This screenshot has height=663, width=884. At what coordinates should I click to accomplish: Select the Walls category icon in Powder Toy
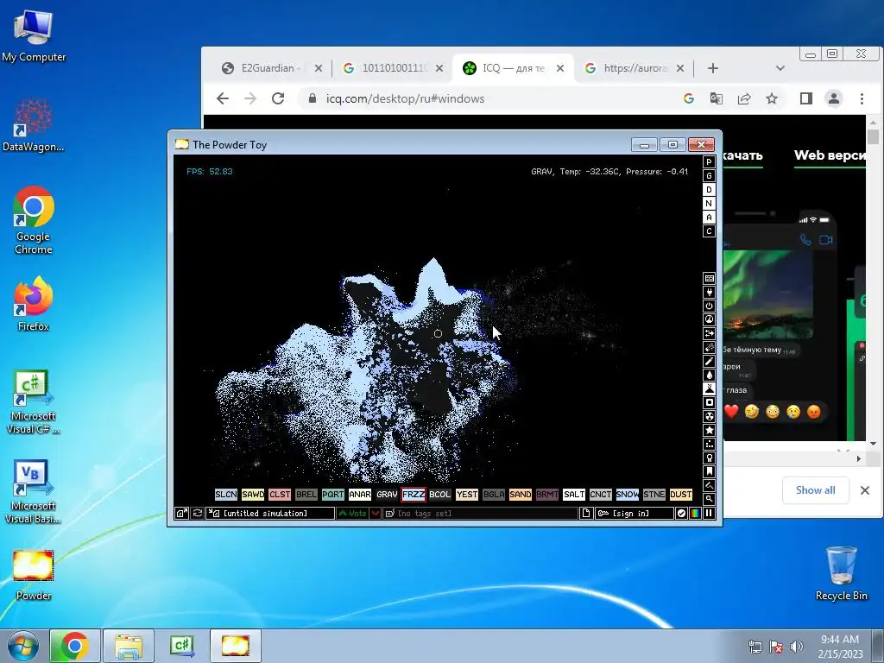point(710,279)
